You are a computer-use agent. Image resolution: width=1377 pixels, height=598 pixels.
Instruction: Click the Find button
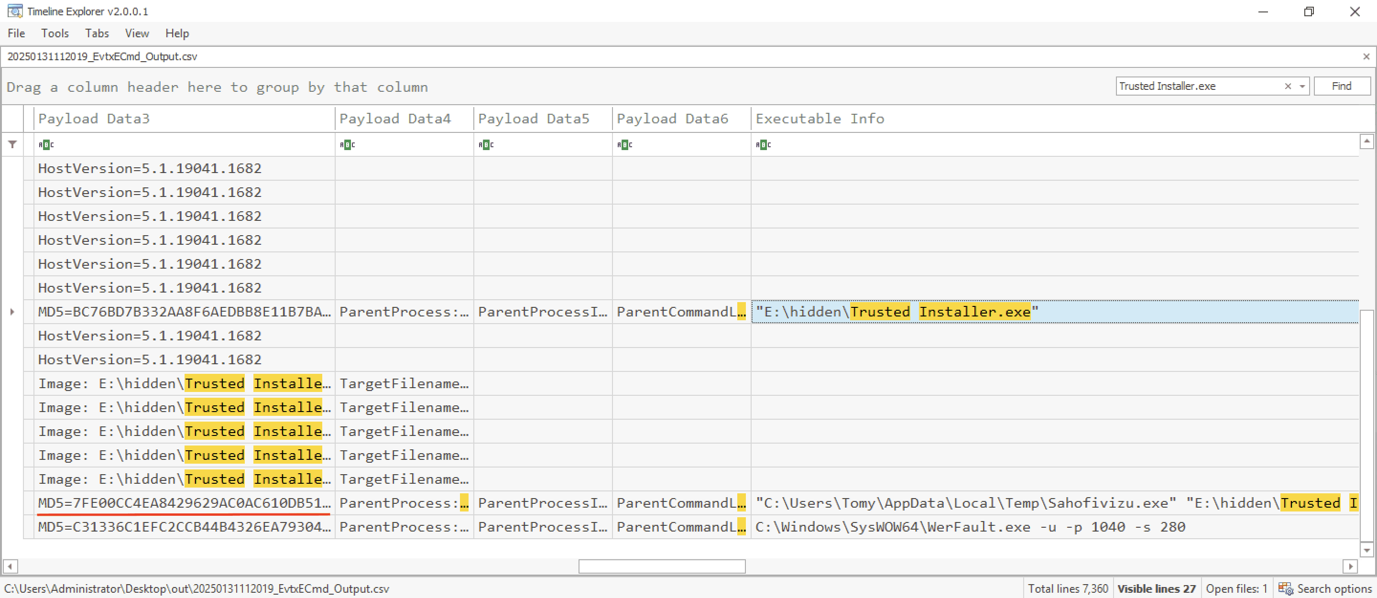tap(1341, 86)
